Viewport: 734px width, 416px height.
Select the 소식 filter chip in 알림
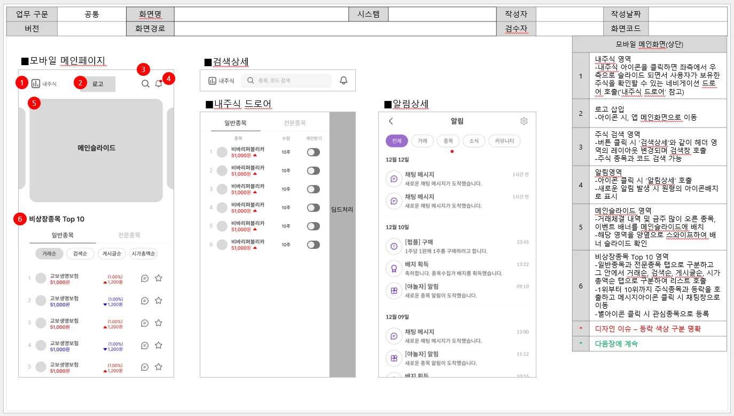click(474, 141)
